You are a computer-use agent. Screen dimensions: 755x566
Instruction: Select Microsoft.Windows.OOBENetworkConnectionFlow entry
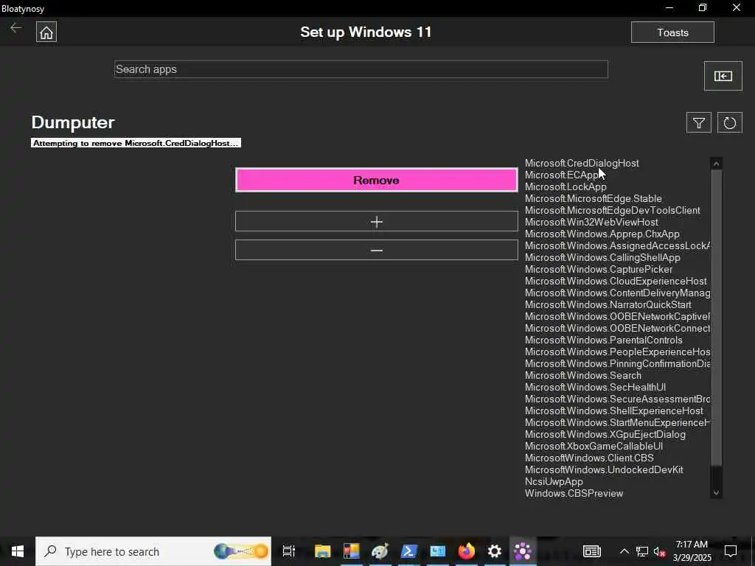[x=617, y=328]
